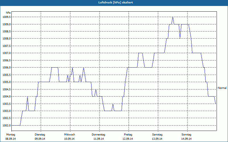
Task: Click the 1009,5 axis value
Action: [7, 17]
